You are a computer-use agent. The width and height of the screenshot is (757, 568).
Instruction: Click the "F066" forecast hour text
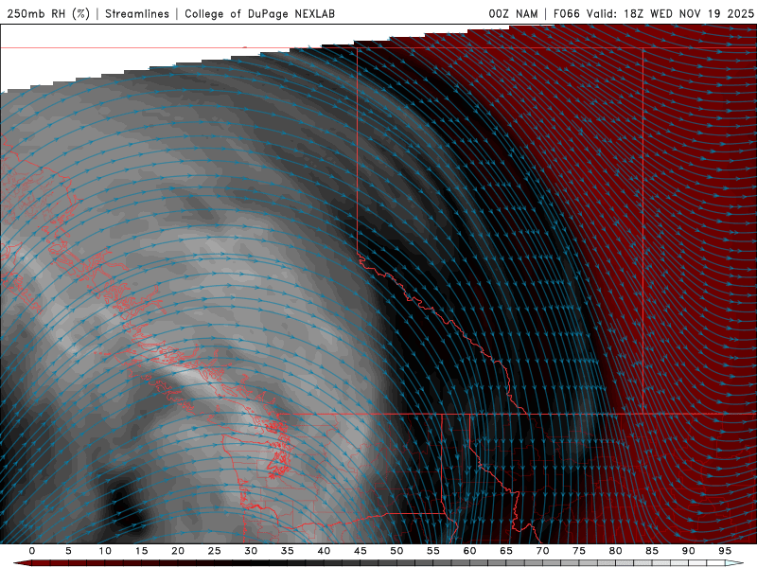click(566, 13)
